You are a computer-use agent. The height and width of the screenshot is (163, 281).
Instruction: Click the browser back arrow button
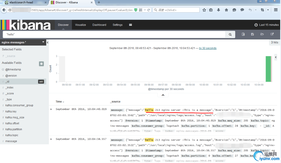tap(4, 10)
